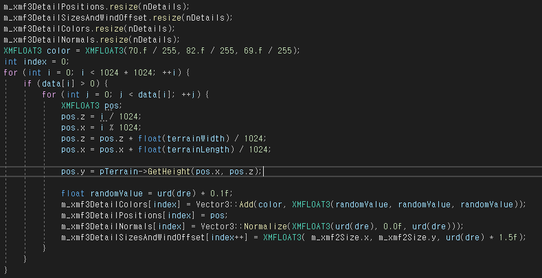Click m_xmf3DetailSizesAndWindOffset in the resize line
The height and width of the screenshot is (278, 542).
coord(76,18)
